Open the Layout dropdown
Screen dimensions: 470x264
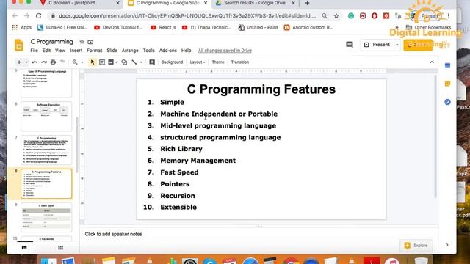(x=198, y=62)
